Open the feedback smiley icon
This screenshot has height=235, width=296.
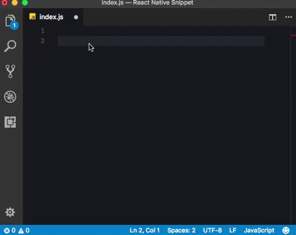286,231
